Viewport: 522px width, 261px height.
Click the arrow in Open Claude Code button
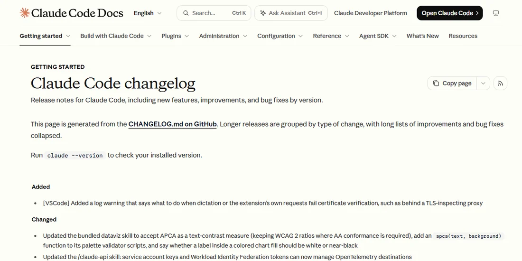tap(477, 13)
